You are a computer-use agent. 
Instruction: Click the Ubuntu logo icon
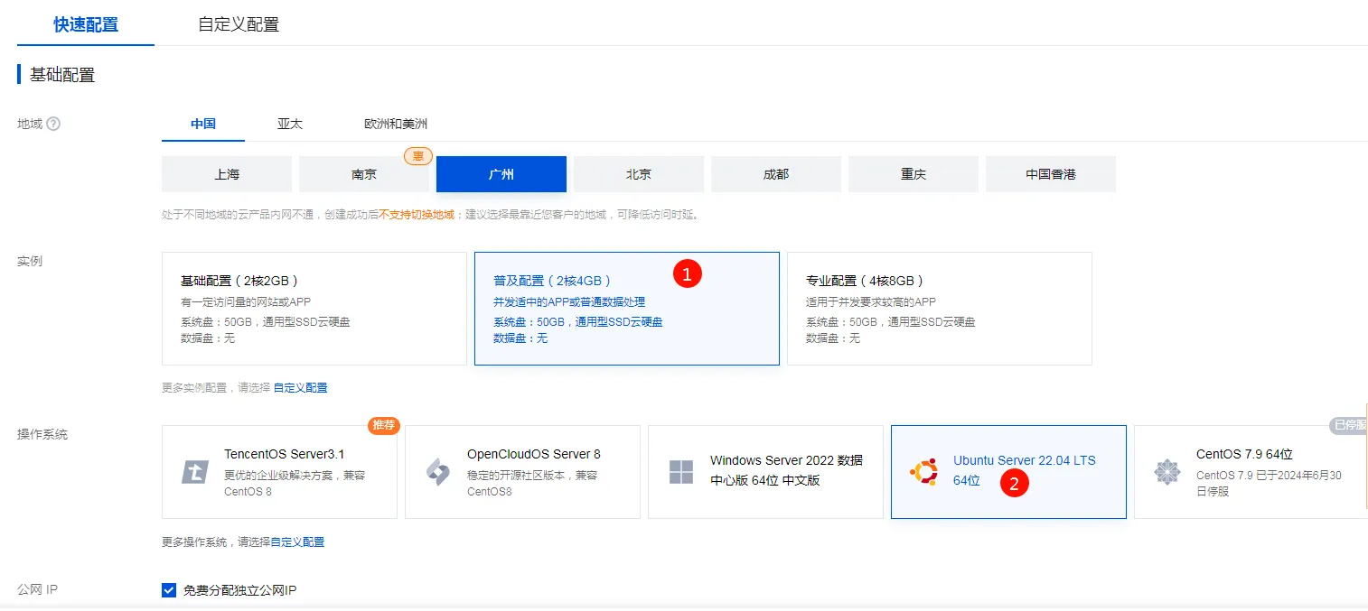pyautogui.click(x=924, y=472)
